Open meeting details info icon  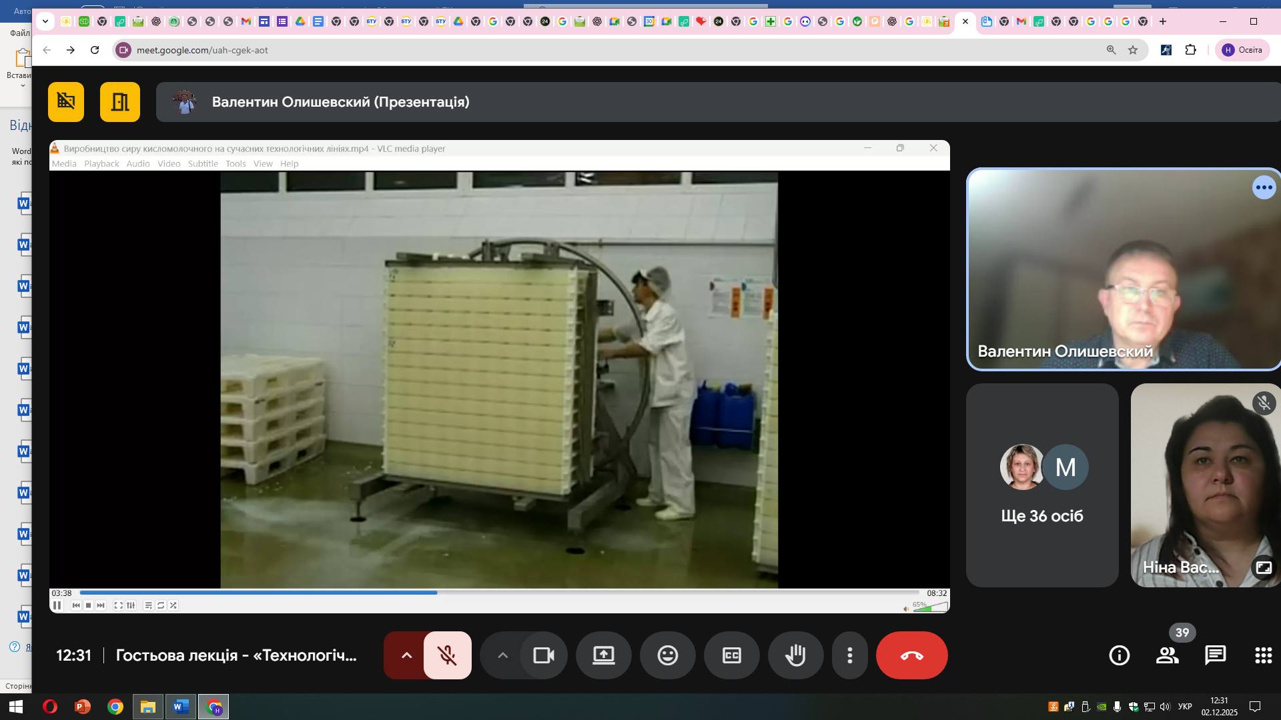pyautogui.click(x=1119, y=655)
